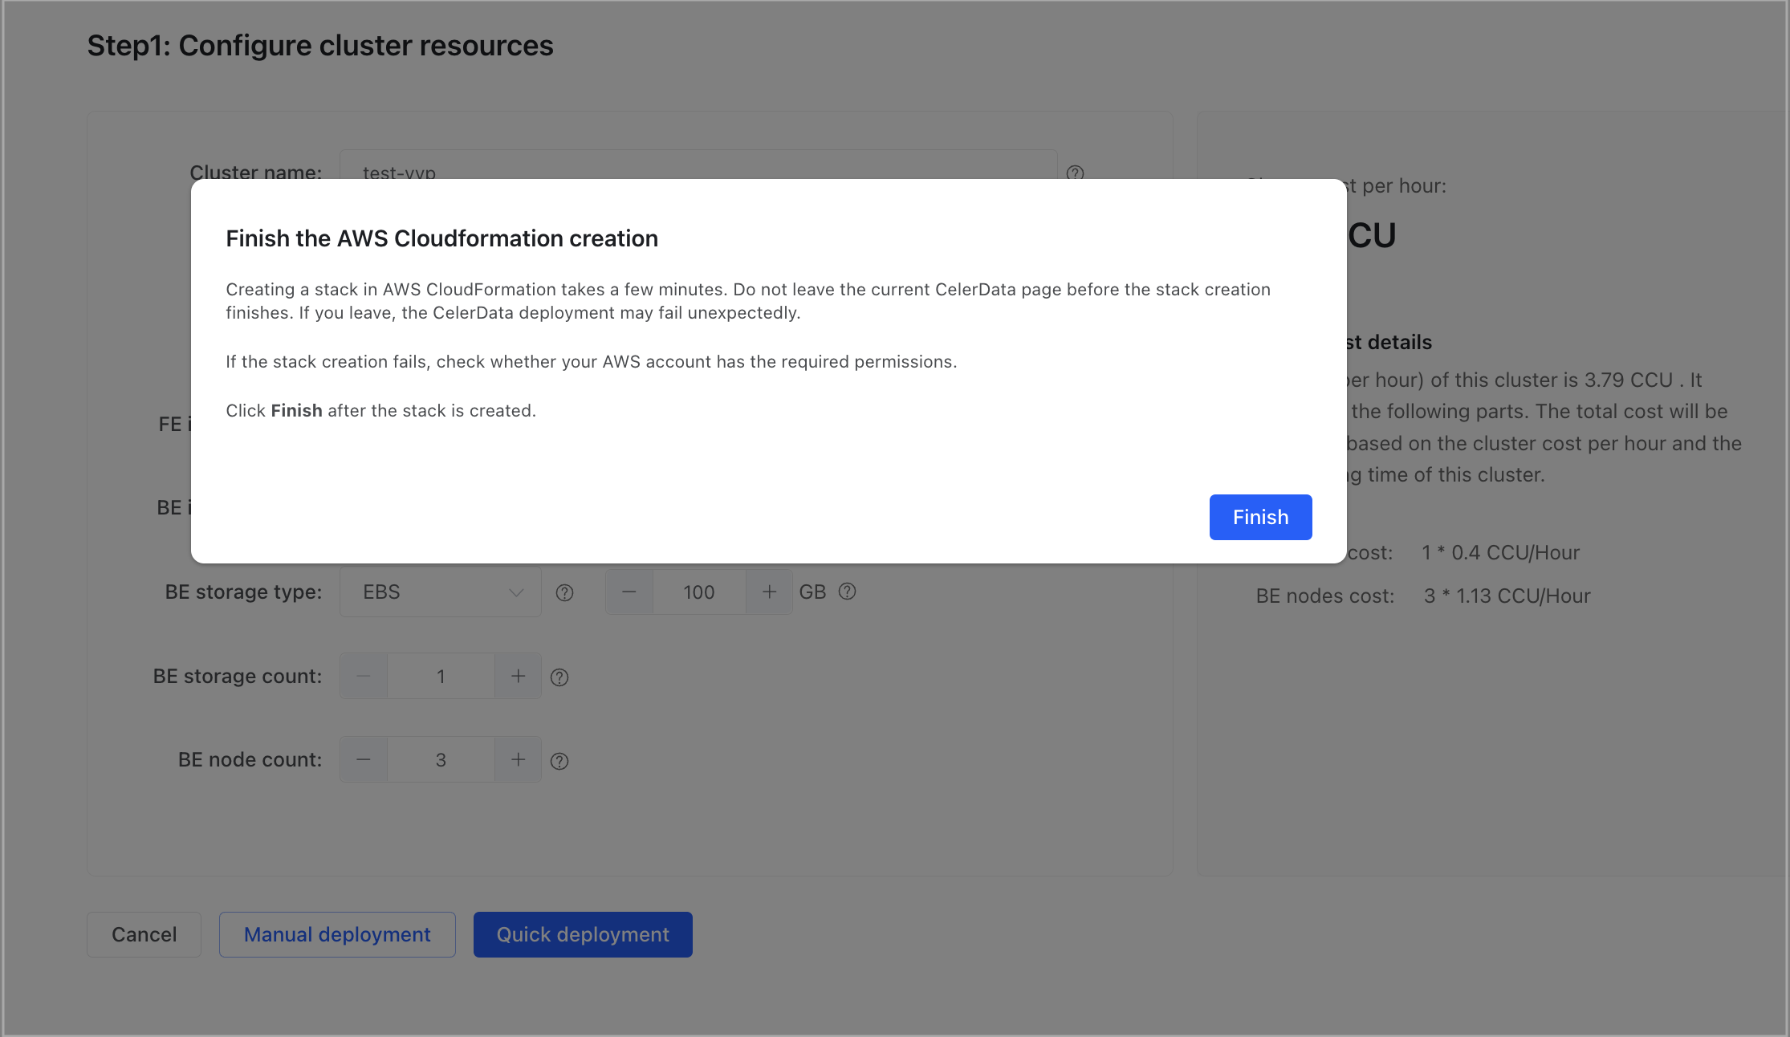
Task: Increase the BE node count
Action: point(519,760)
